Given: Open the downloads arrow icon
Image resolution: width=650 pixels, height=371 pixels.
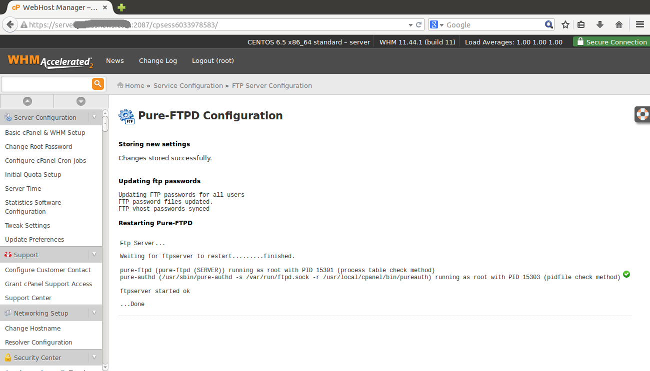Looking at the screenshot, I should point(600,24).
